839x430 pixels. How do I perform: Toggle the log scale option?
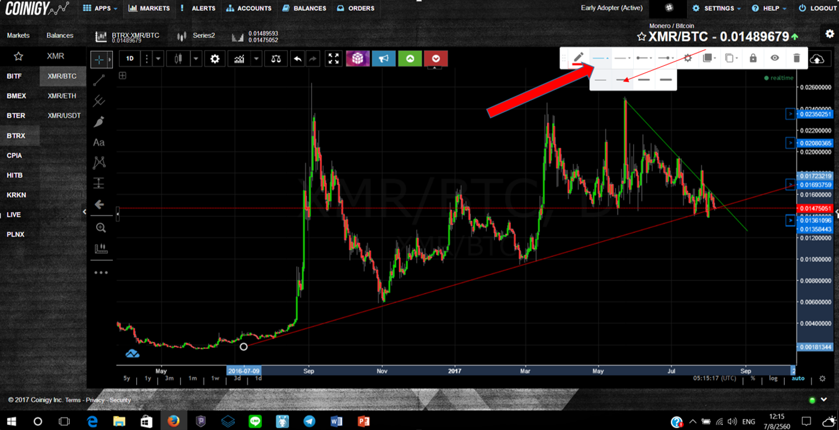[773, 378]
